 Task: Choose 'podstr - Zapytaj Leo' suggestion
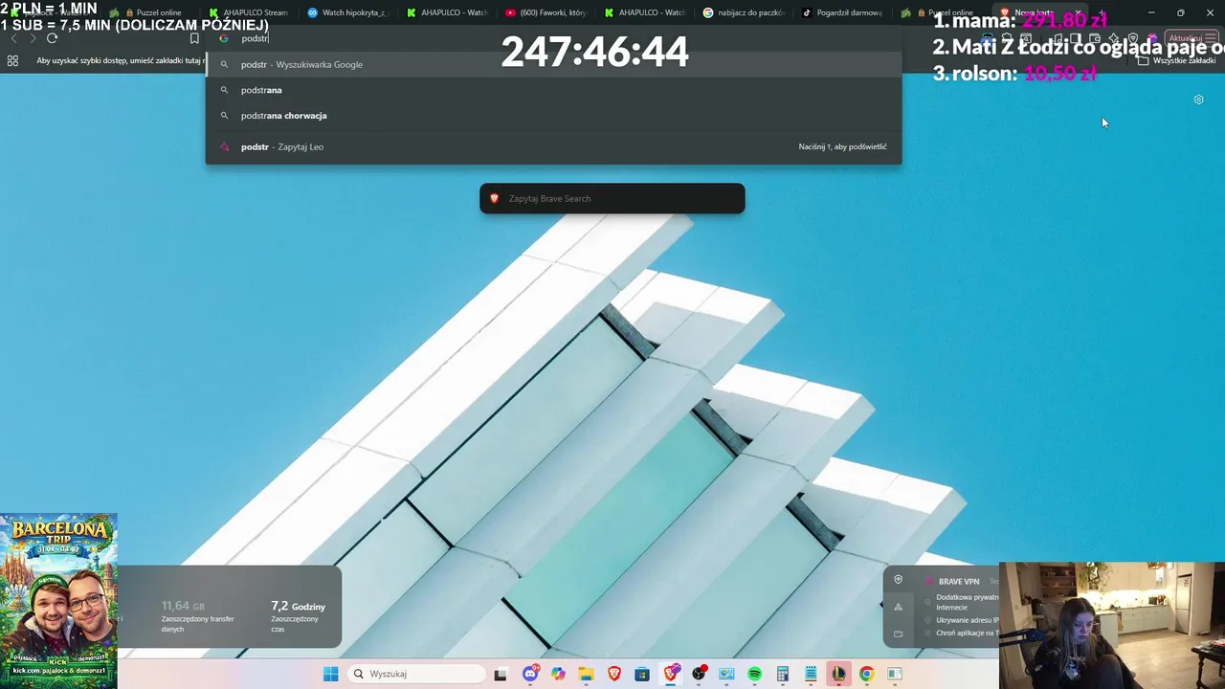(553, 146)
